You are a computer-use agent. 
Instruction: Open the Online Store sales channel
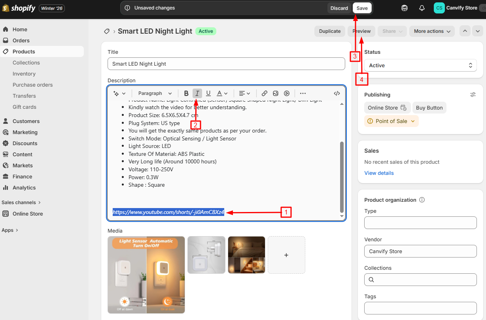(27, 214)
